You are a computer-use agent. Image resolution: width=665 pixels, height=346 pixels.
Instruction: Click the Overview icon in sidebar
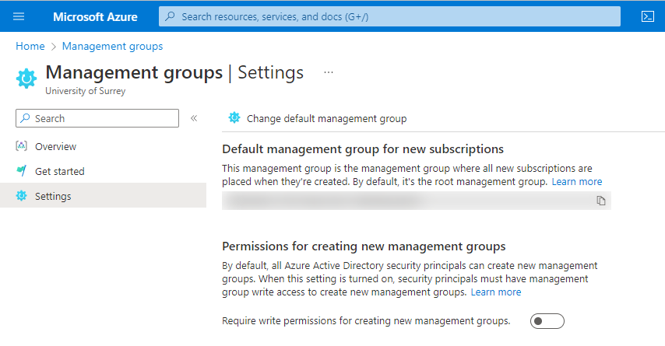pos(21,146)
